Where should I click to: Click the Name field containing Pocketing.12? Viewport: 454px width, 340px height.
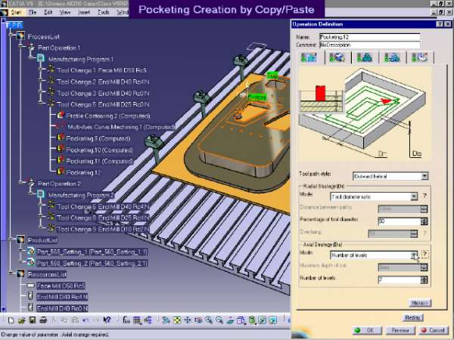(370, 37)
